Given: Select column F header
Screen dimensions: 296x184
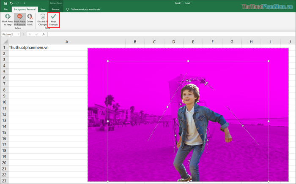Looking at the screenshot, I should (x=213, y=42).
